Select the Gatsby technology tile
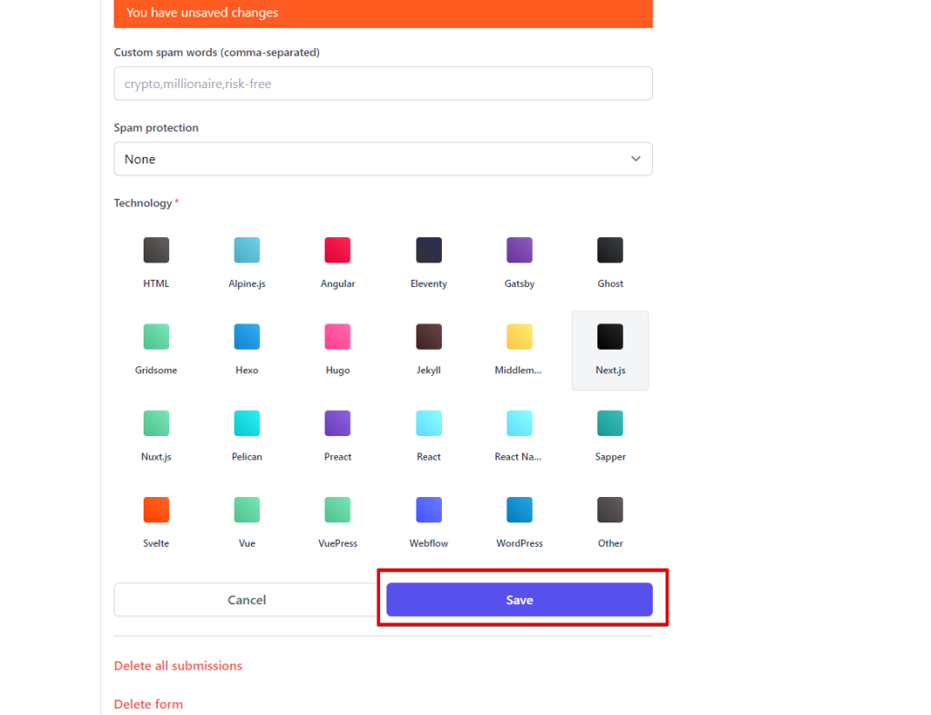This screenshot has width=931, height=715. [519, 251]
